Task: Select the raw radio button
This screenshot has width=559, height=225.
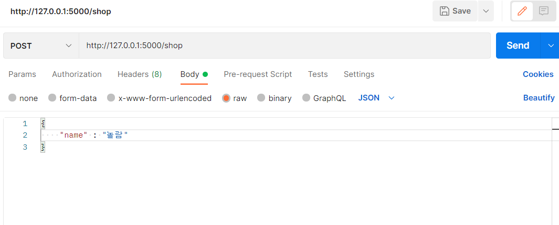Action: coord(226,98)
